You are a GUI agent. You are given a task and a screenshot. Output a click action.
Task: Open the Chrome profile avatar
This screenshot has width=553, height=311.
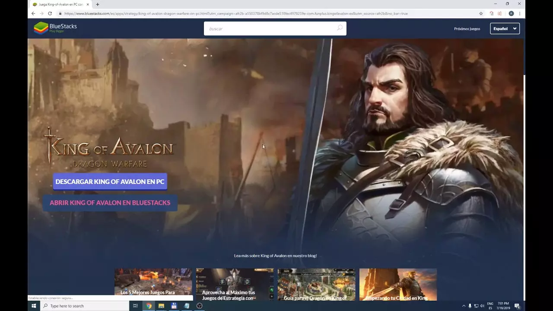click(x=511, y=13)
